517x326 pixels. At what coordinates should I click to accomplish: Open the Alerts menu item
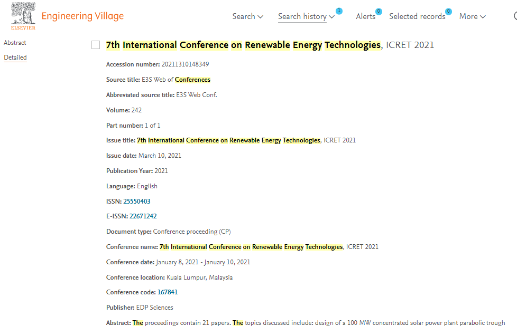pos(366,16)
